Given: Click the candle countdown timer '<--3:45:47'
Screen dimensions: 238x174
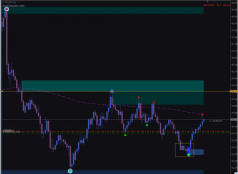Looking at the screenshot, I should tap(216, 121).
